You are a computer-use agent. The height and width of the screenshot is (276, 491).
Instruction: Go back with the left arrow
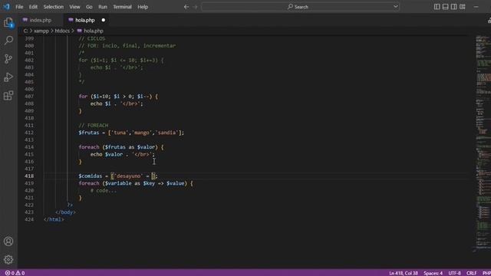[186, 7]
